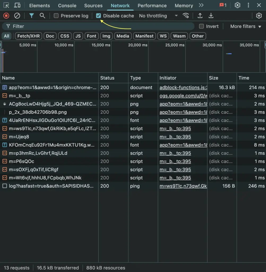Open the adblock-functions.js initiator link

pos(183,87)
